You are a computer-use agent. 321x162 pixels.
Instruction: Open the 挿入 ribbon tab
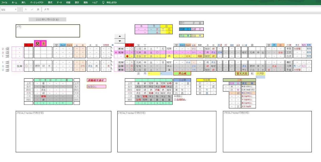(24, 2)
